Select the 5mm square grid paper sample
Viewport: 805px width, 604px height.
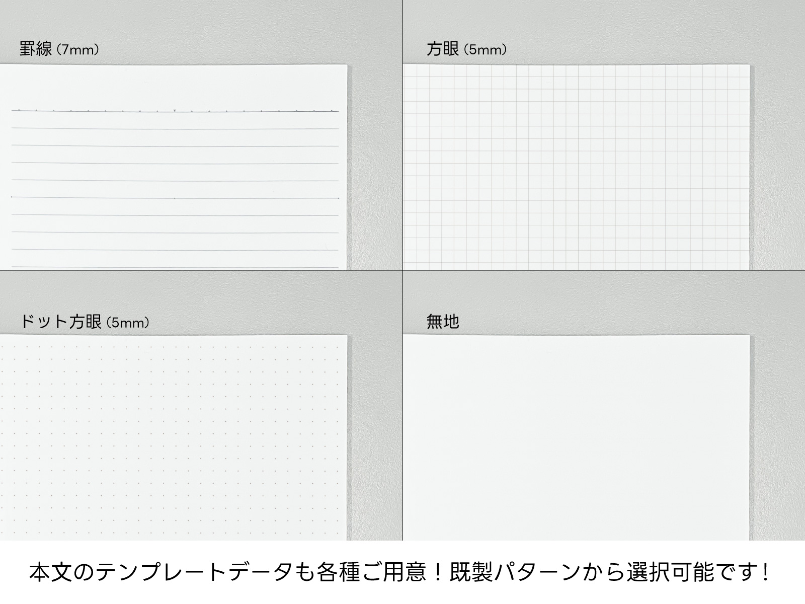point(576,166)
